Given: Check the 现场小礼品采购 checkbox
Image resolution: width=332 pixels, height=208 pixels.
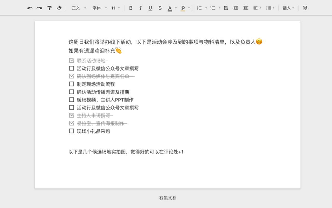Looking at the screenshot, I should (72, 131).
